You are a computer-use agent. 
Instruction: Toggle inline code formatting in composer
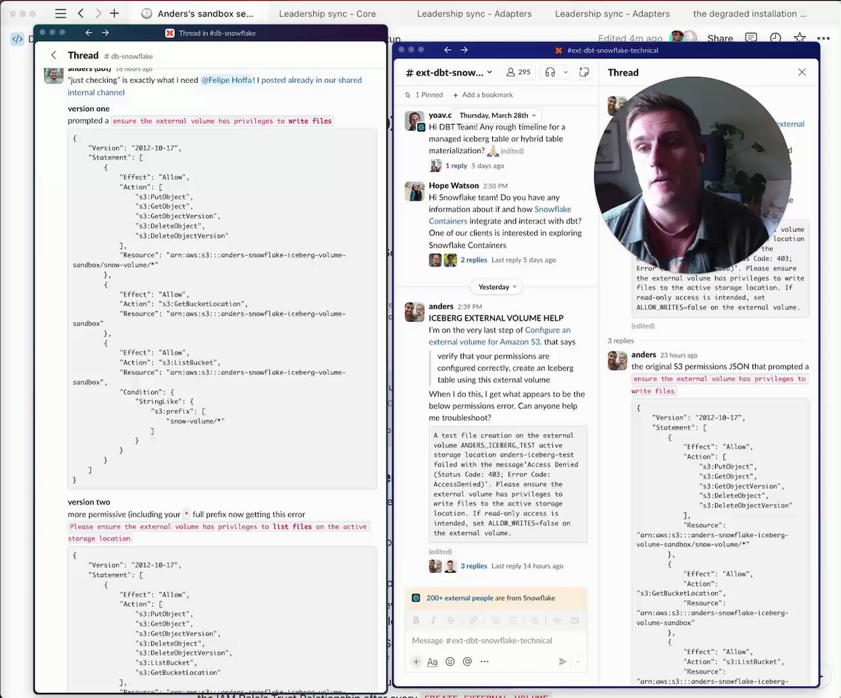click(557, 620)
